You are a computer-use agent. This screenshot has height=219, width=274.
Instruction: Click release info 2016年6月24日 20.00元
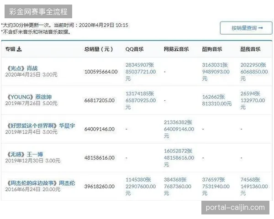click(x=33, y=189)
